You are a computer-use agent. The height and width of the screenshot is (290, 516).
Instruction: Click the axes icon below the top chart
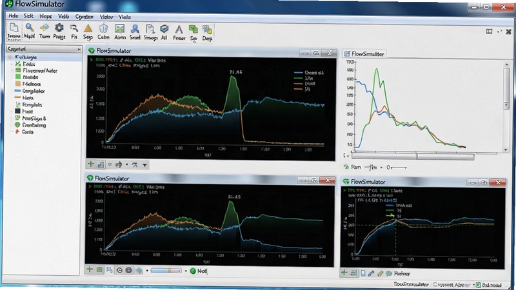101,164
